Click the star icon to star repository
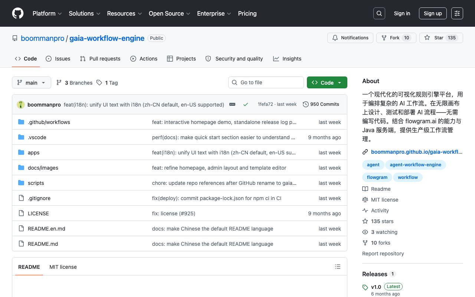 click(427, 38)
